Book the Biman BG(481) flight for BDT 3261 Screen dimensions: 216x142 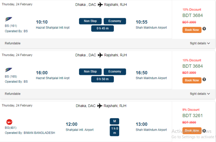192,131
